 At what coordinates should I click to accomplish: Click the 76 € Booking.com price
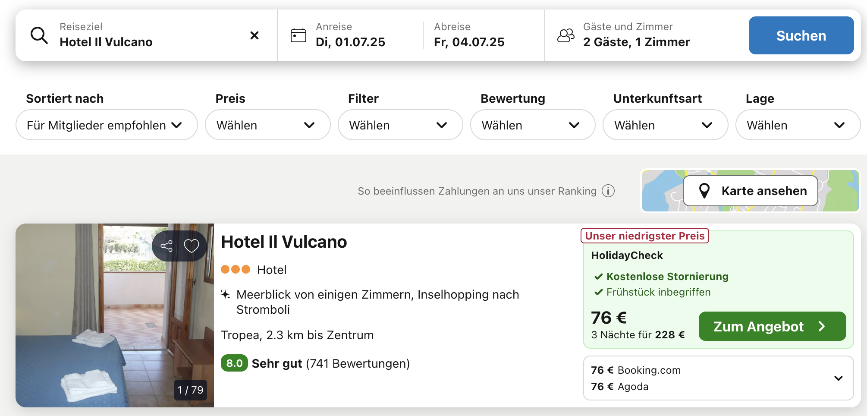tap(636, 370)
